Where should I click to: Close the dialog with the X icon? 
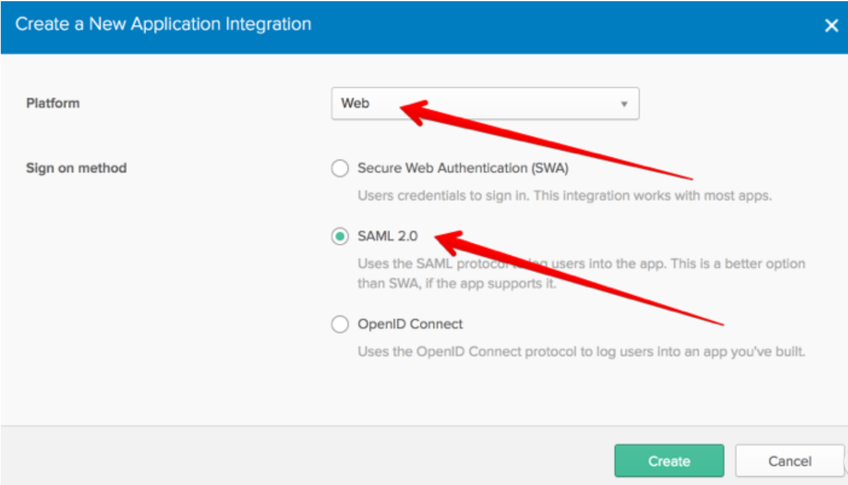coord(831,26)
